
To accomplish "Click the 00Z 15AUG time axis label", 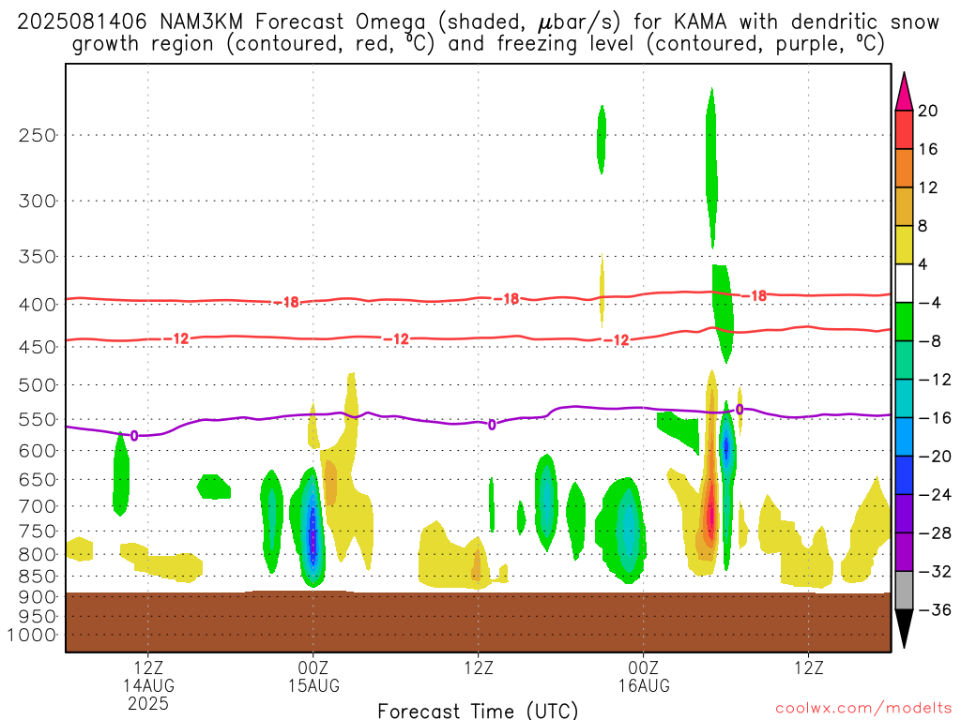I will click(x=313, y=677).
